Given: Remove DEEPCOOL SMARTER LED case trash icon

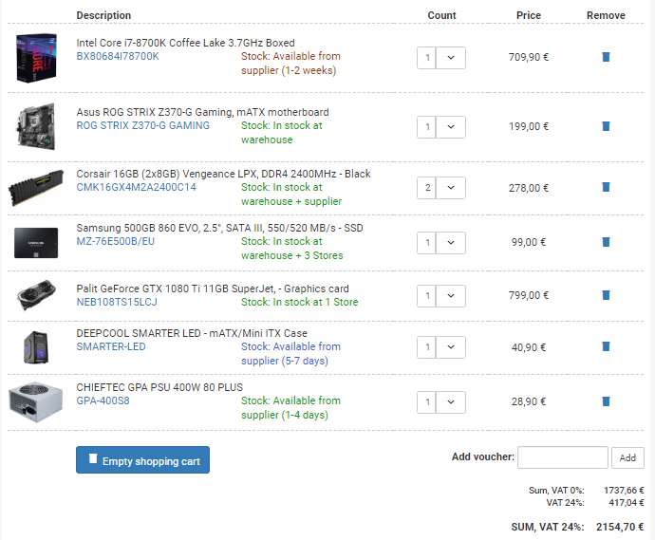Looking at the screenshot, I should (606, 346).
